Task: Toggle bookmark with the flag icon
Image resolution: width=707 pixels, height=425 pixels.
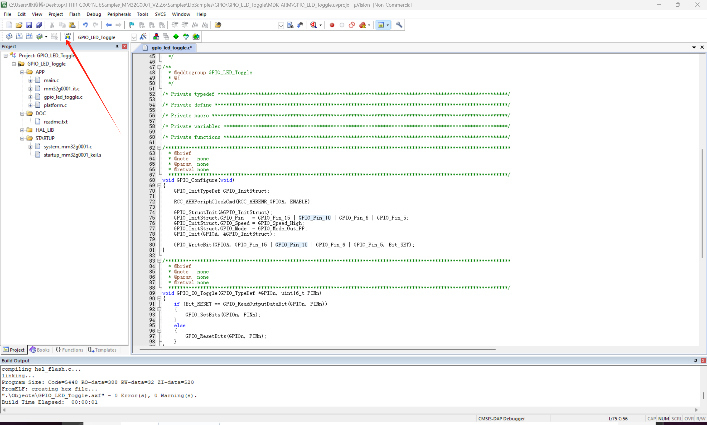Action: click(131, 25)
